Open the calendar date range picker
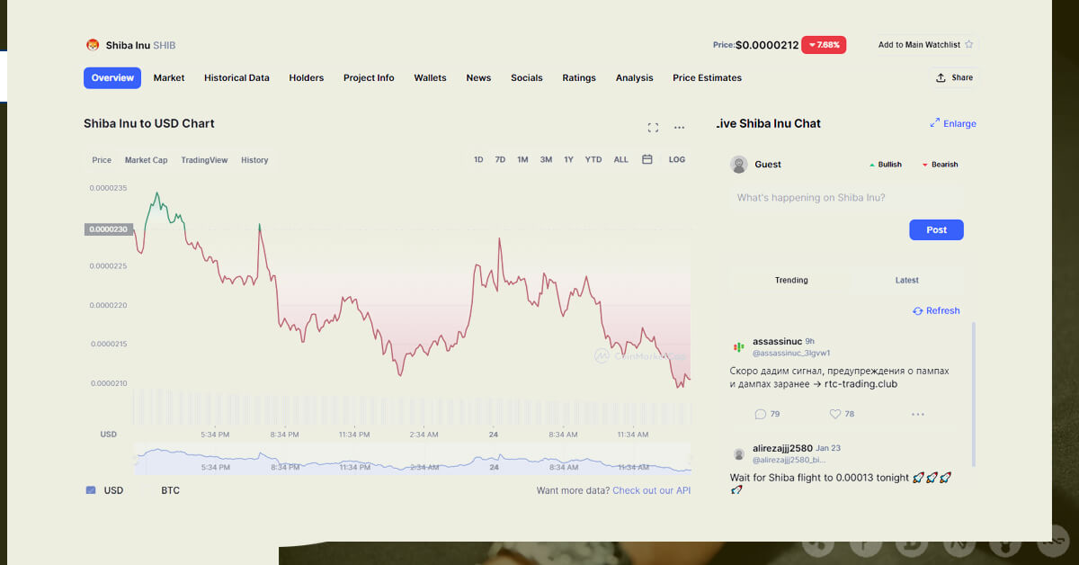 point(647,159)
